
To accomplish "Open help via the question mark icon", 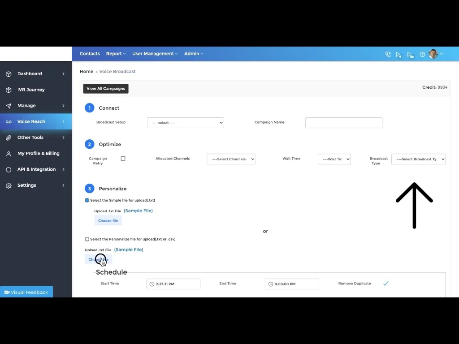I will tap(422, 54).
